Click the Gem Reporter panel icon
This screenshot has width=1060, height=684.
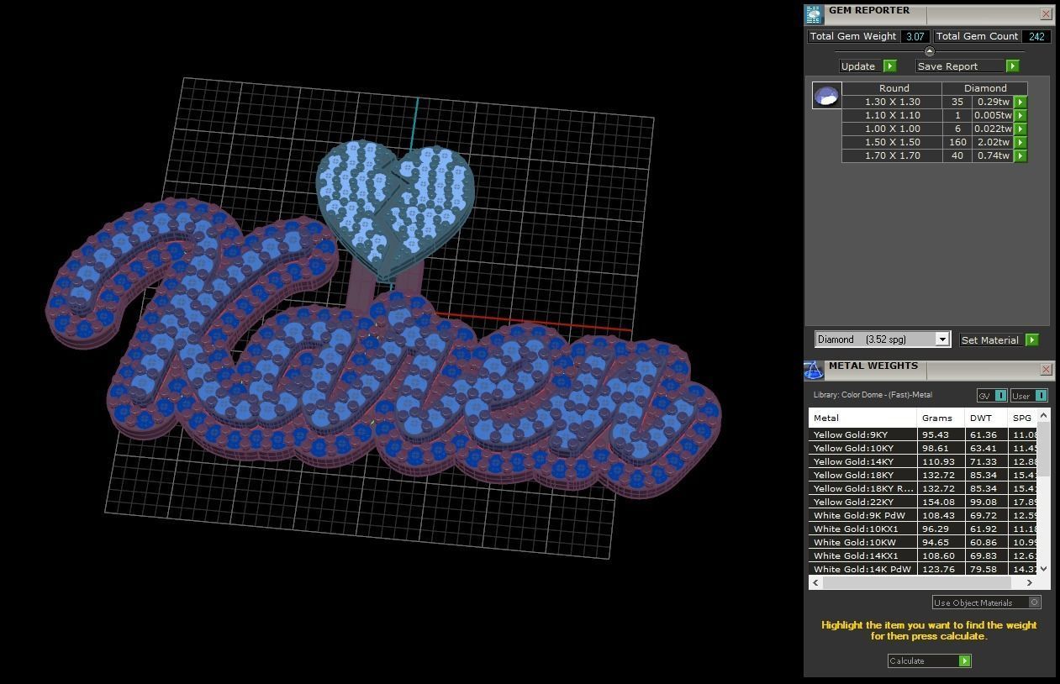[814, 14]
